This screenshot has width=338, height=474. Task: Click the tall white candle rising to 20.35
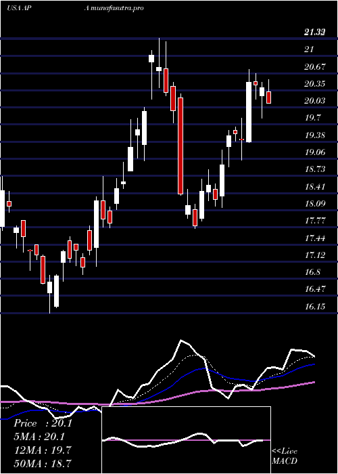pyautogui.click(x=249, y=112)
